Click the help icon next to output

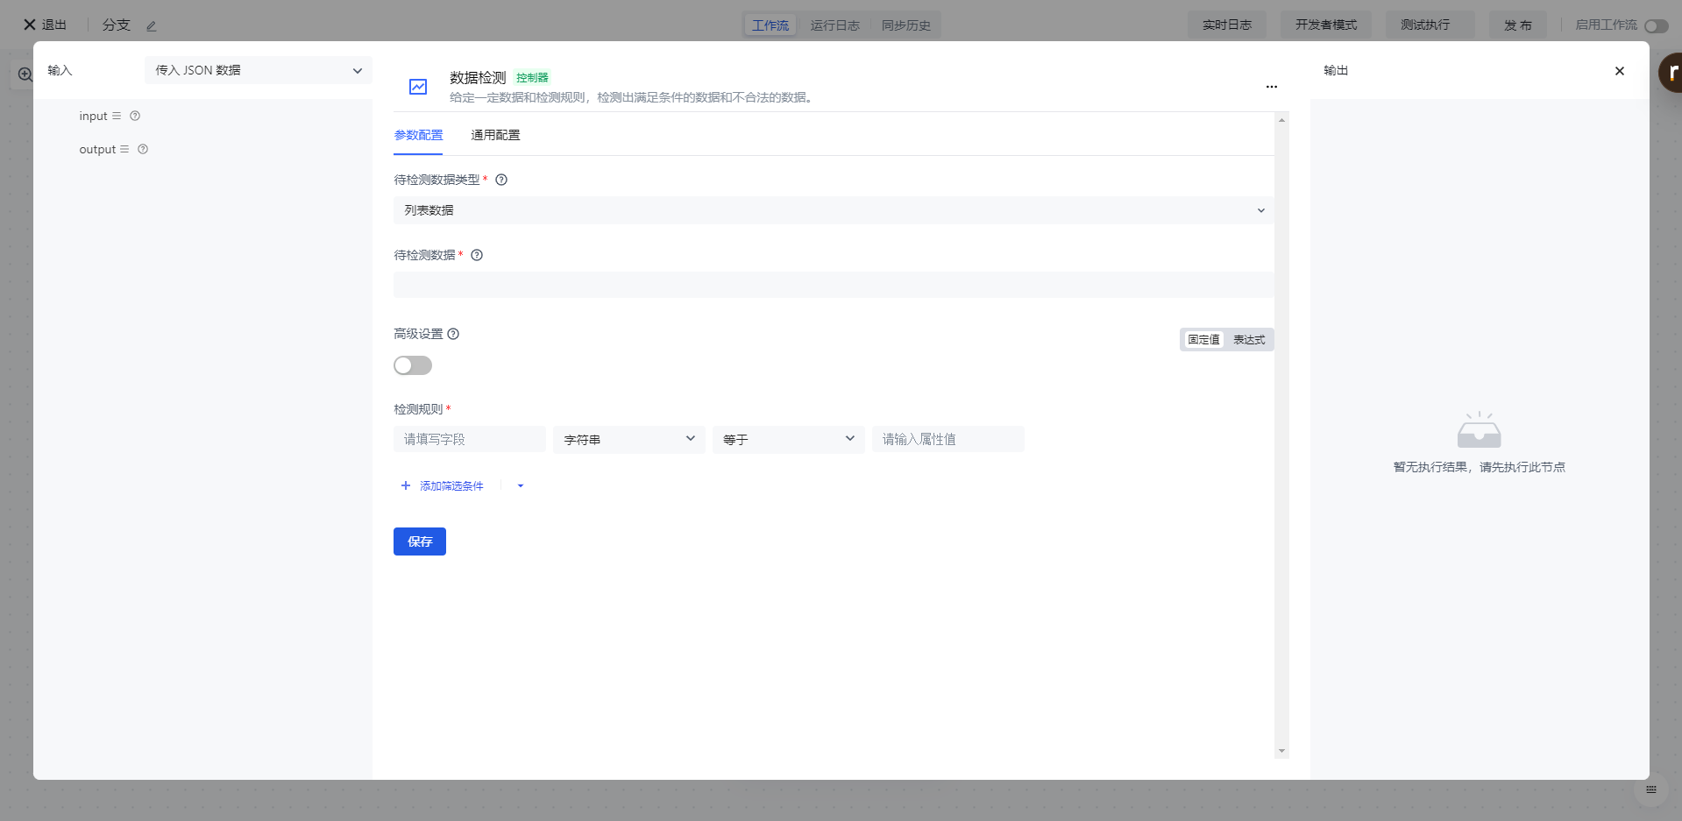[143, 149]
